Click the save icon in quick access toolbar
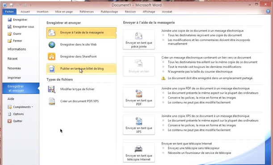This screenshot has height=165, width=273. [x=11, y=5]
